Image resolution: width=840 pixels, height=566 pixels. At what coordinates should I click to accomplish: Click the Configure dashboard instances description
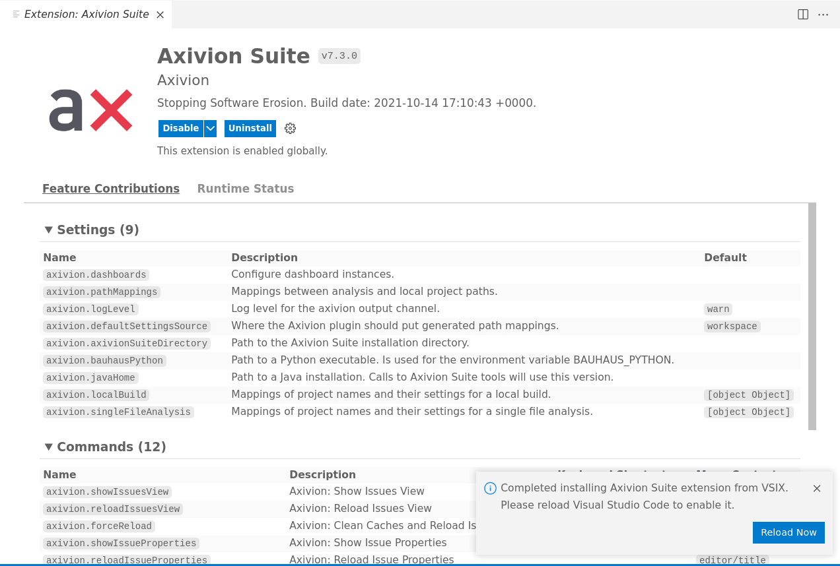coord(312,274)
